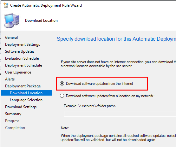Click the Progress step label
This screenshot has width=176, height=147.
tap(12, 121)
